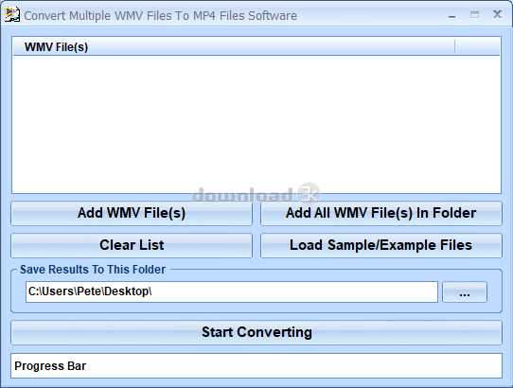Focus the C:\Users\Pete\Desktop\ path field

pos(232,291)
